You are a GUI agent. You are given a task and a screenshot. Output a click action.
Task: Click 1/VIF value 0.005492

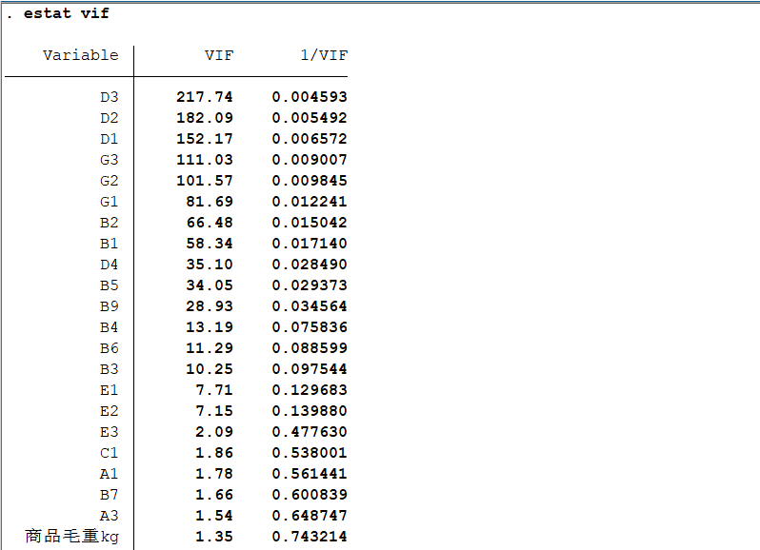tap(310, 118)
